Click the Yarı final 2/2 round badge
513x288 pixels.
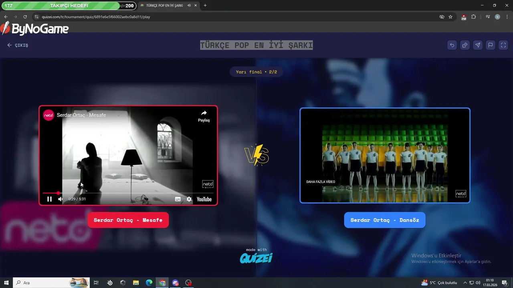click(256, 72)
